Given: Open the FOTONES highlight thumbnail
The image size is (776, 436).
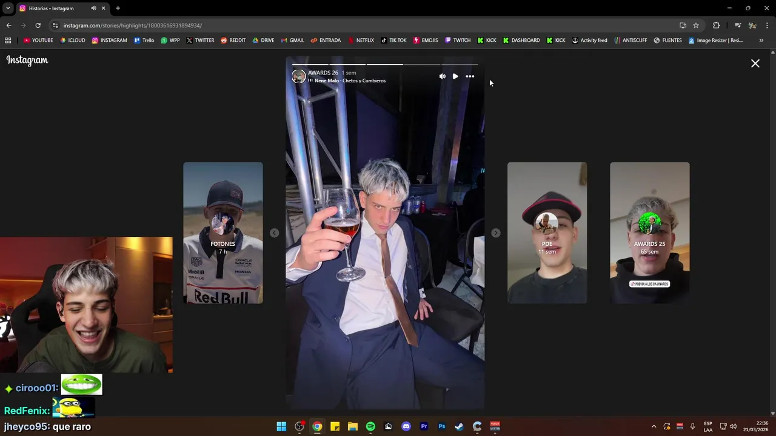Looking at the screenshot, I should pos(223,233).
